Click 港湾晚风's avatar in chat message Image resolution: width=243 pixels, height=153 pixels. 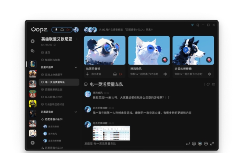pyautogui.click(x=88, y=94)
